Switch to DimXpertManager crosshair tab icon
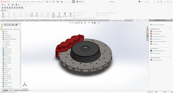This screenshot has width=173, height=93. pyautogui.click(x=13, y=25)
